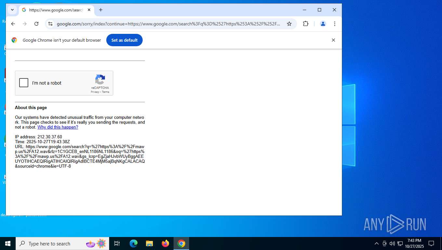Click the reCAPTCHA logo icon
This screenshot has height=250, width=442.
[x=100, y=80]
